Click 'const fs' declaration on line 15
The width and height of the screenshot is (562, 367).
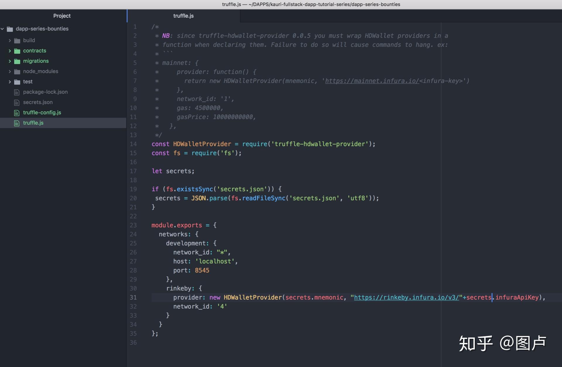click(x=166, y=153)
